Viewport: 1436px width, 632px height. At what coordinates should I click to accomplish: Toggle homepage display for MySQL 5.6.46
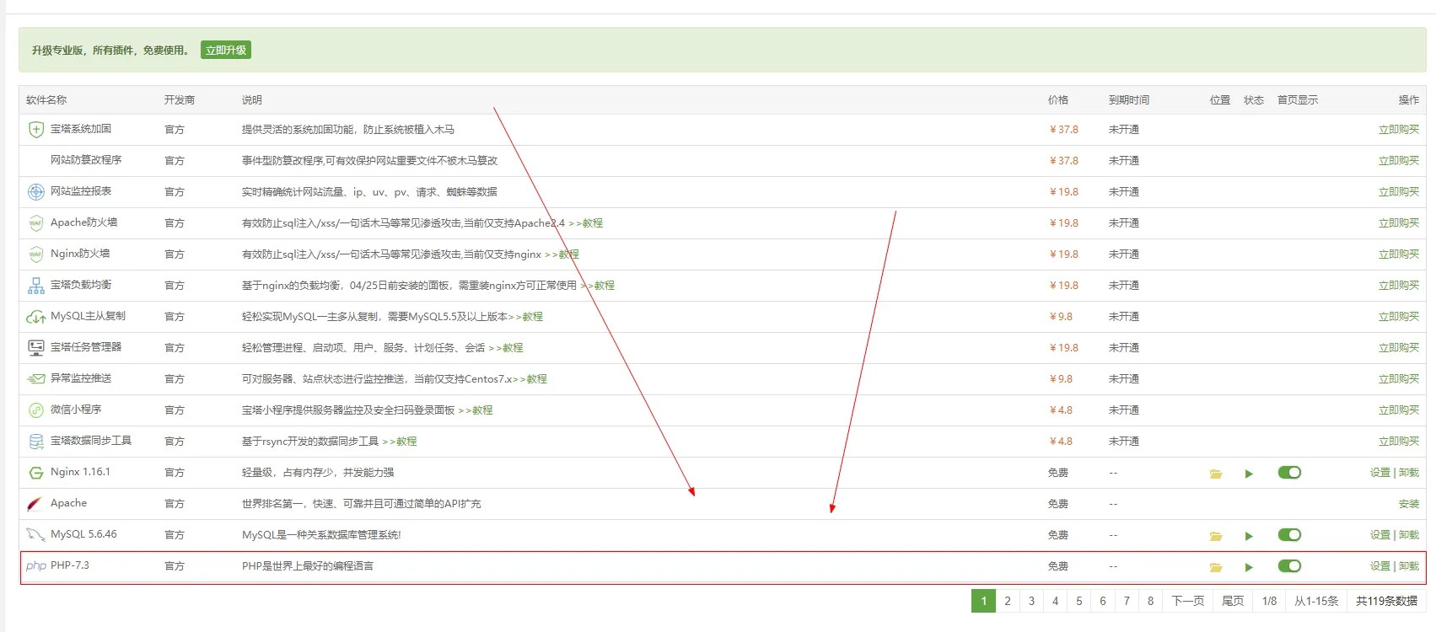coord(1289,535)
